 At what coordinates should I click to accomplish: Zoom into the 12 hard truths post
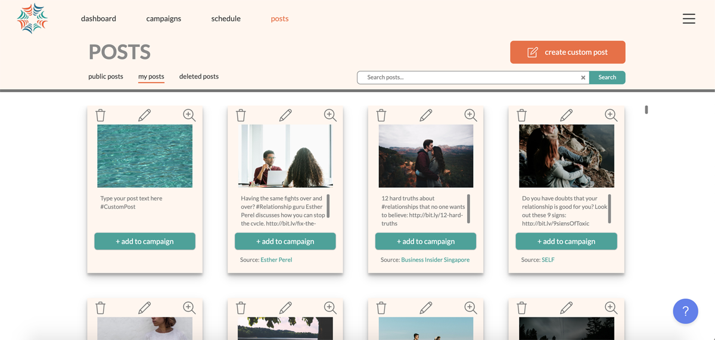pyautogui.click(x=471, y=115)
